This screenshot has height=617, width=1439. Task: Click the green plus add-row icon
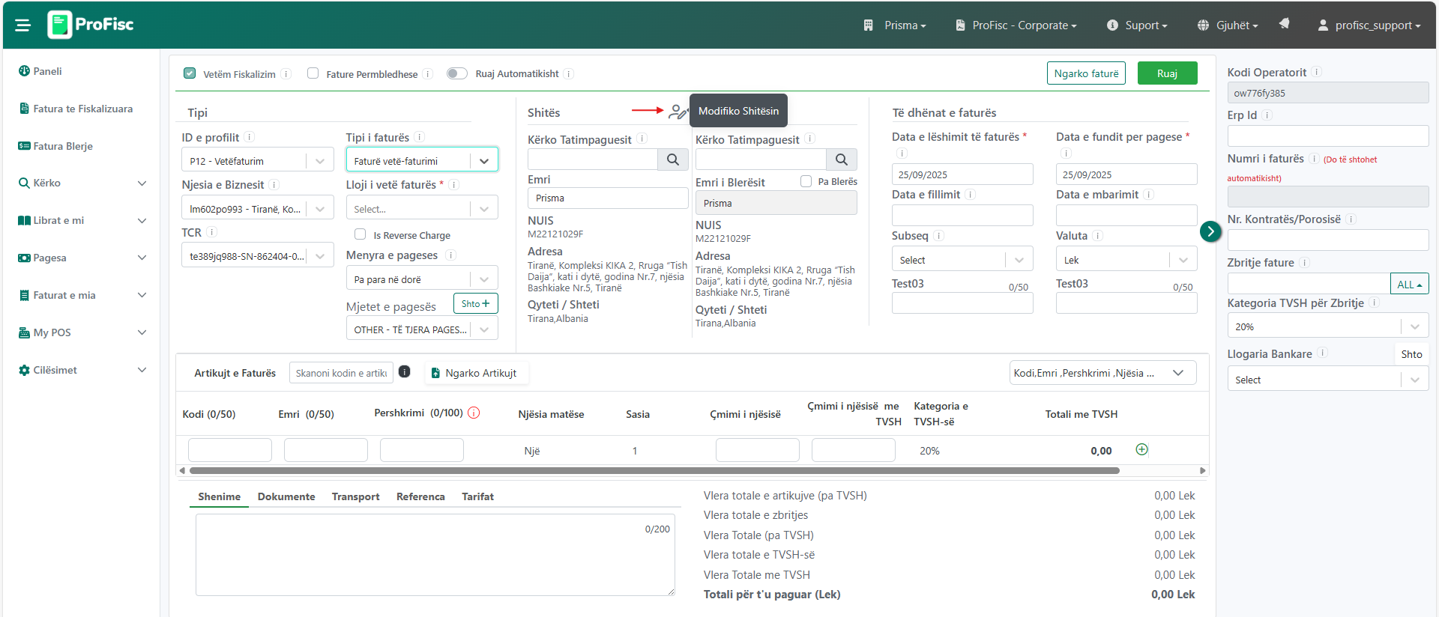tap(1141, 449)
